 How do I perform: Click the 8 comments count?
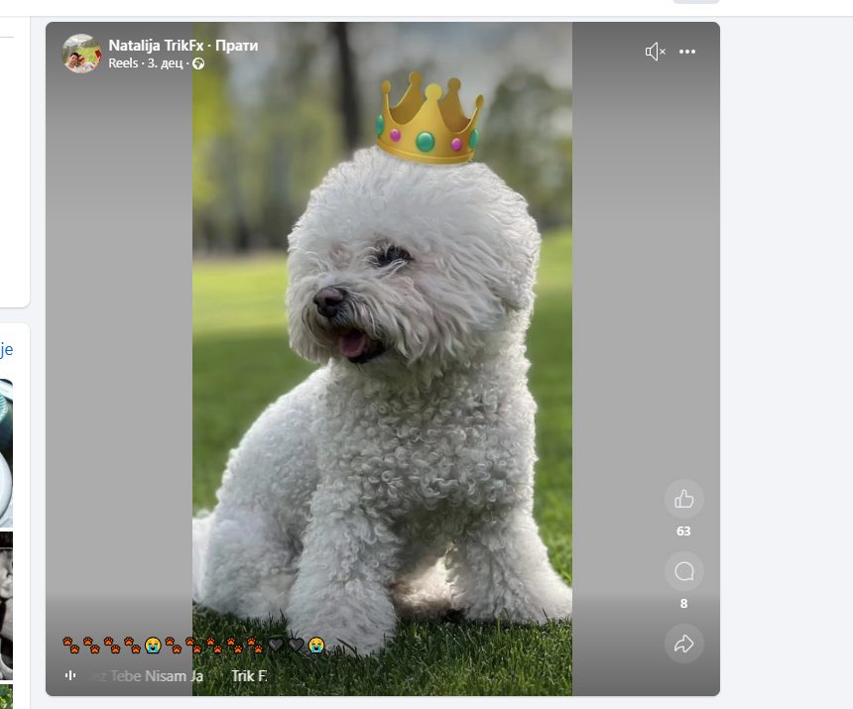click(683, 604)
